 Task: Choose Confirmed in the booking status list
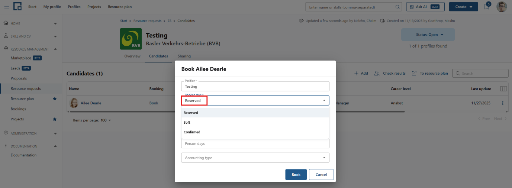pyautogui.click(x=255, y=132)
